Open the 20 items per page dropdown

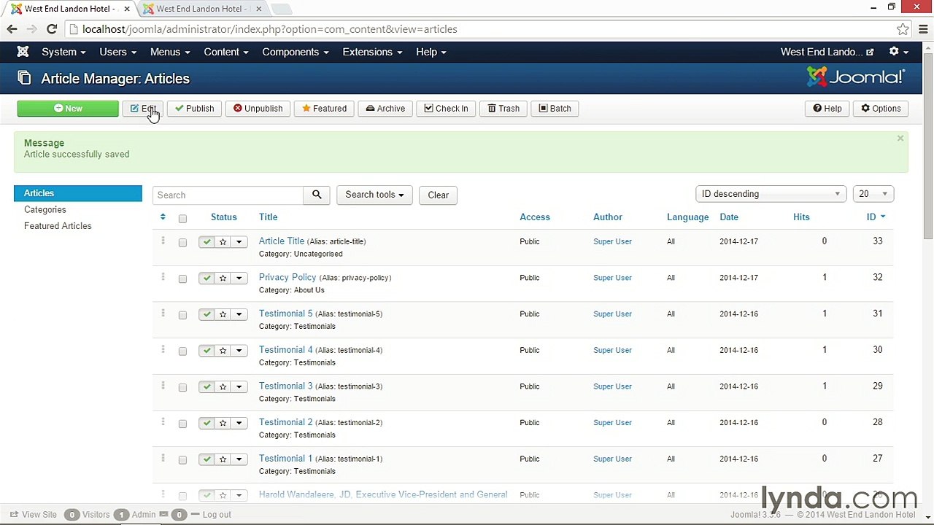(873, 194)
